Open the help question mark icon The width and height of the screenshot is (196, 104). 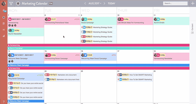(x=4, y=101)
